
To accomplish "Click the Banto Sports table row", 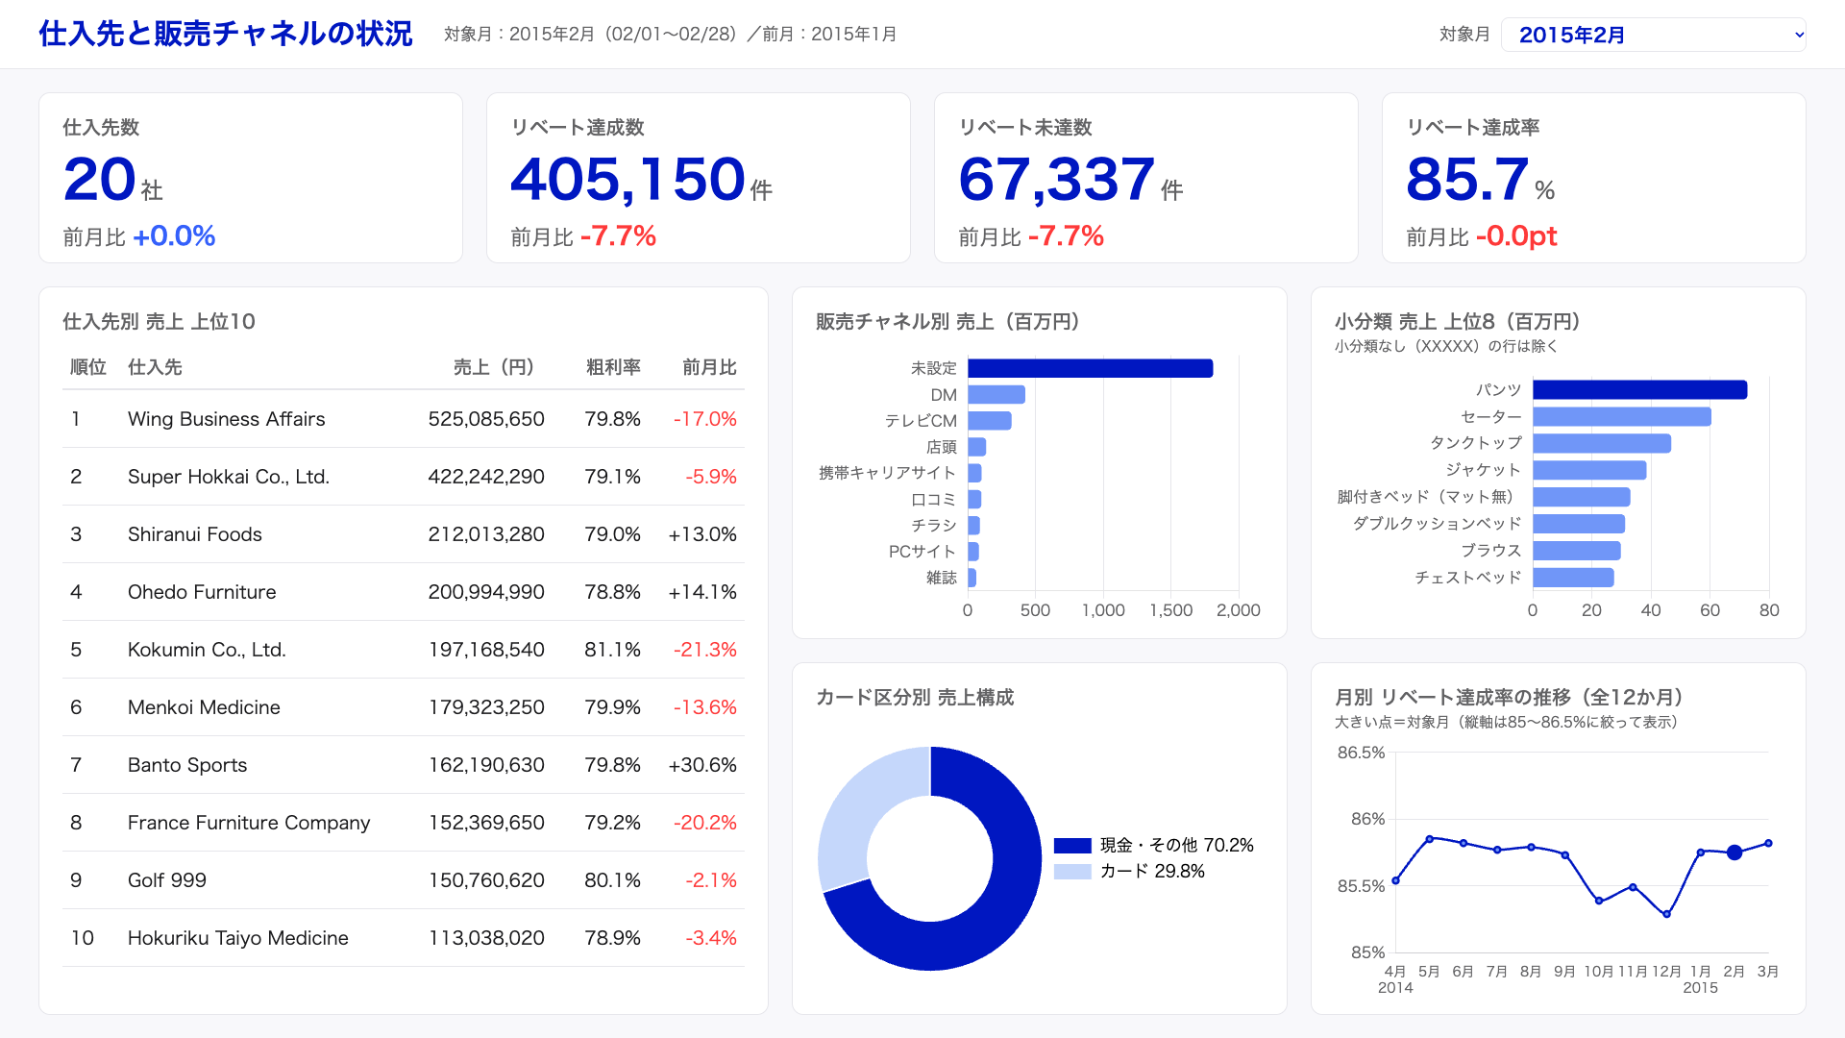I will pyautogui.click(x=404, y=765).
